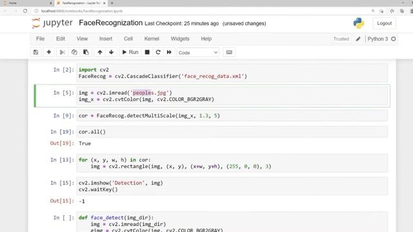This screenshot has height=232, width=413.
Task: Click the Last Checkpoint status text
Action: click(181, 23)
